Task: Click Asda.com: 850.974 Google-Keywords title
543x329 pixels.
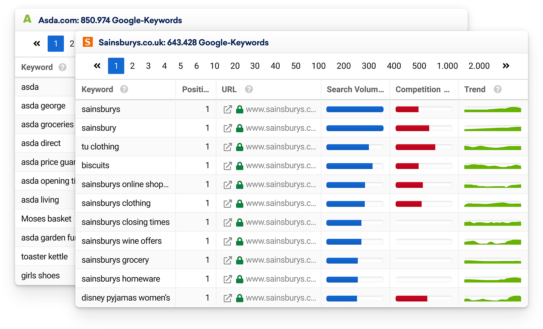Action: click(110, 20)
